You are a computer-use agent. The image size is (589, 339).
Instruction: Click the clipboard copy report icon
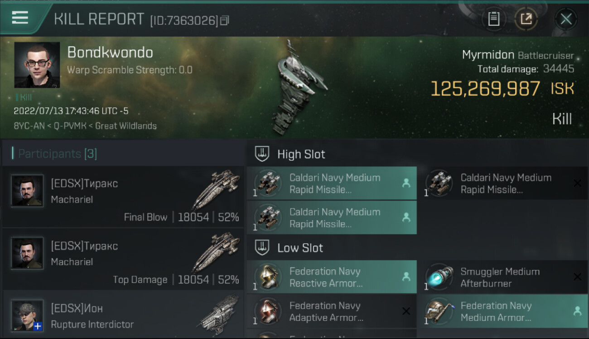[x=493, y=19]
